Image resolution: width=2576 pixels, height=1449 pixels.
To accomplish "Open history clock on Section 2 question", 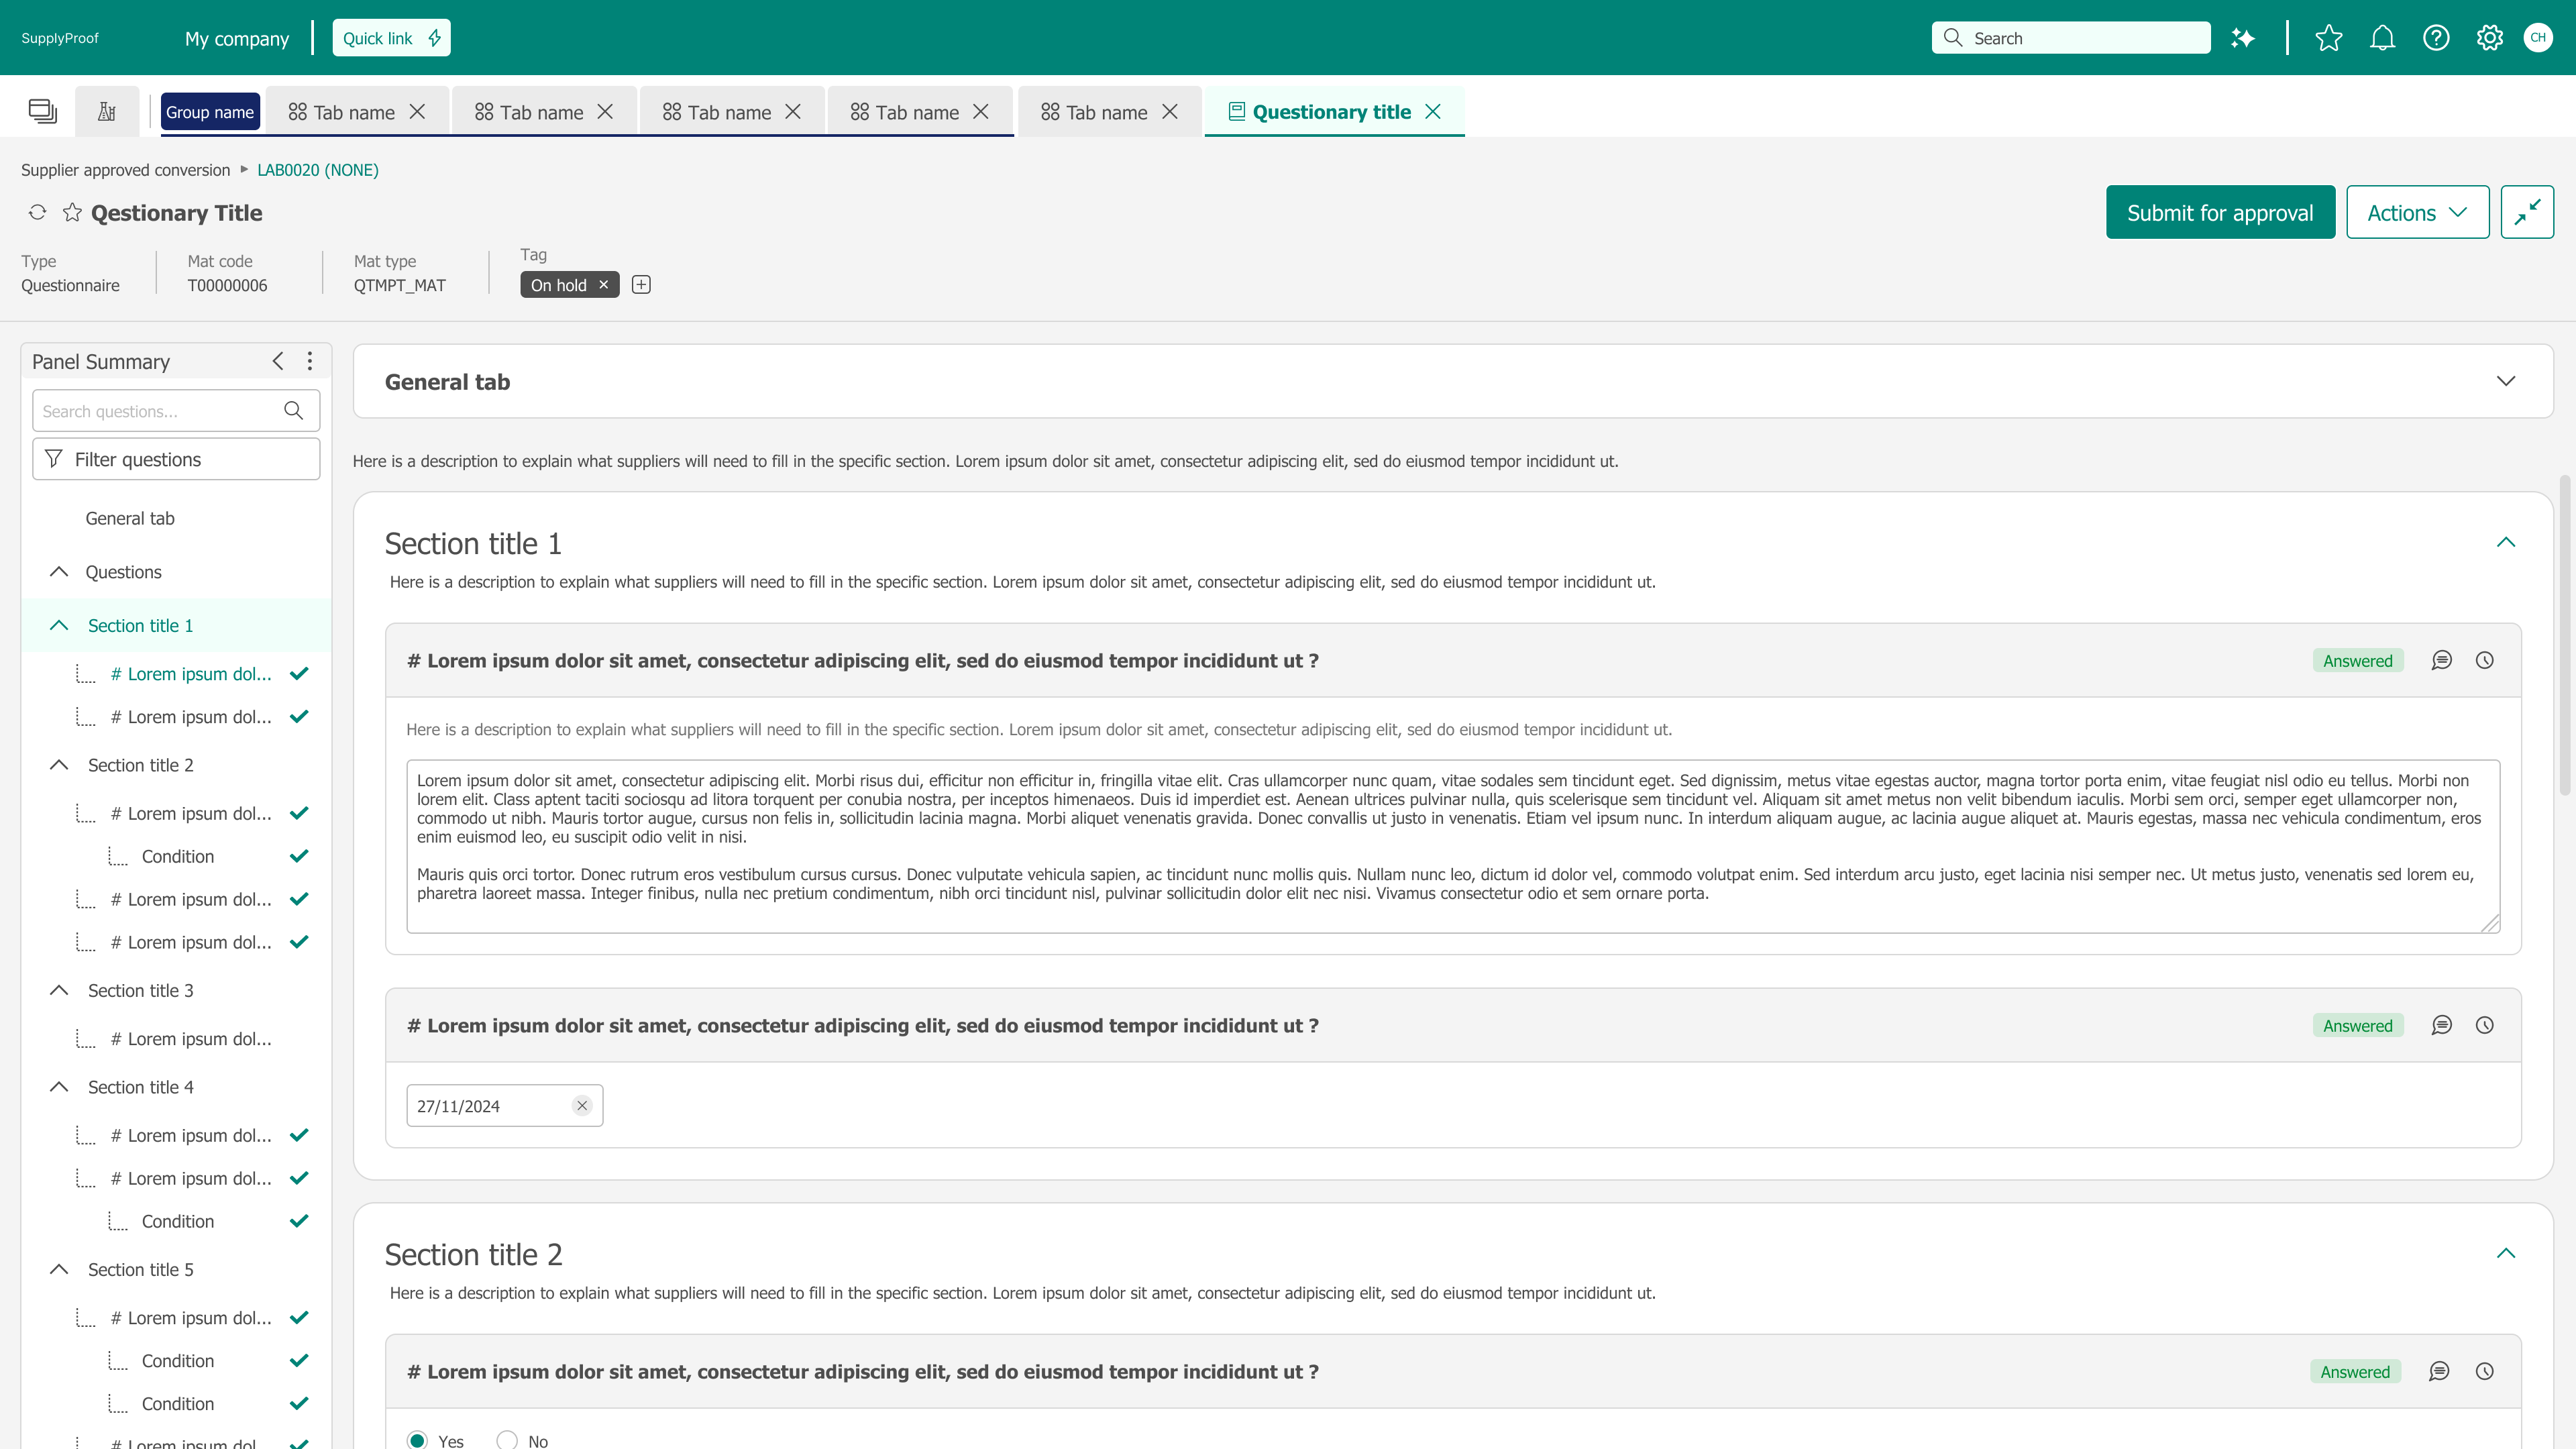I will click(2484, 1371).
